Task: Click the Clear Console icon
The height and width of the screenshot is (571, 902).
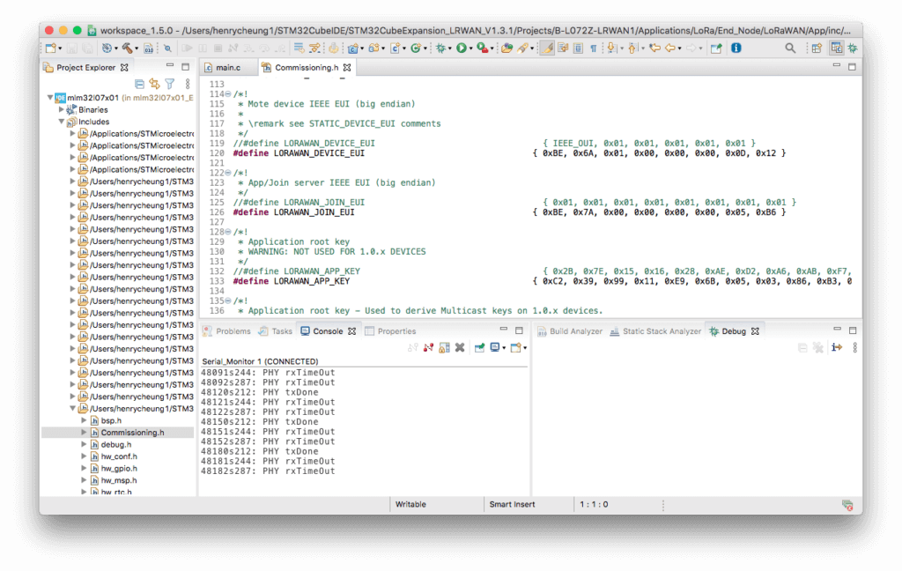Action: (459, 347)
